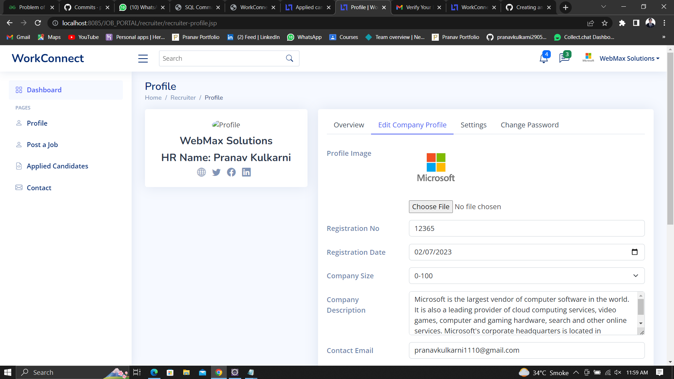
Task: Open the company website globe icon
Action: 201,172
